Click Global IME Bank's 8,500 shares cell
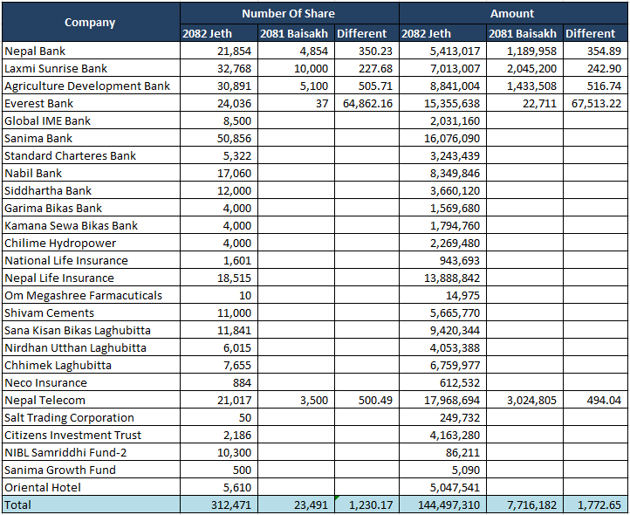The height and width of the screenshot is (515, 630). (219, 121)
